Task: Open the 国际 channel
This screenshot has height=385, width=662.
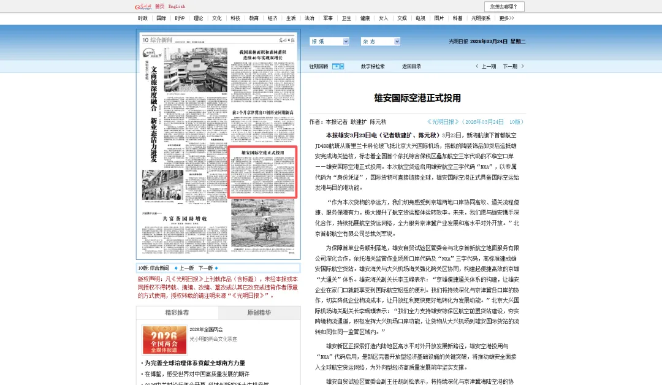Action: click(161, 18)
